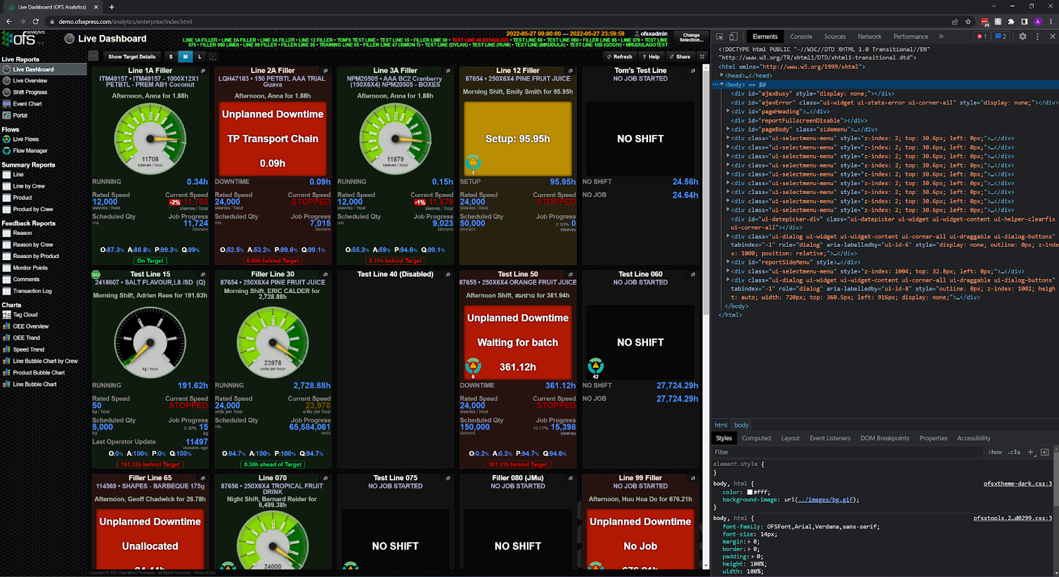This screenshot has width=1059, height=577.
Task: Open the Performance tab
Action: 911,36
